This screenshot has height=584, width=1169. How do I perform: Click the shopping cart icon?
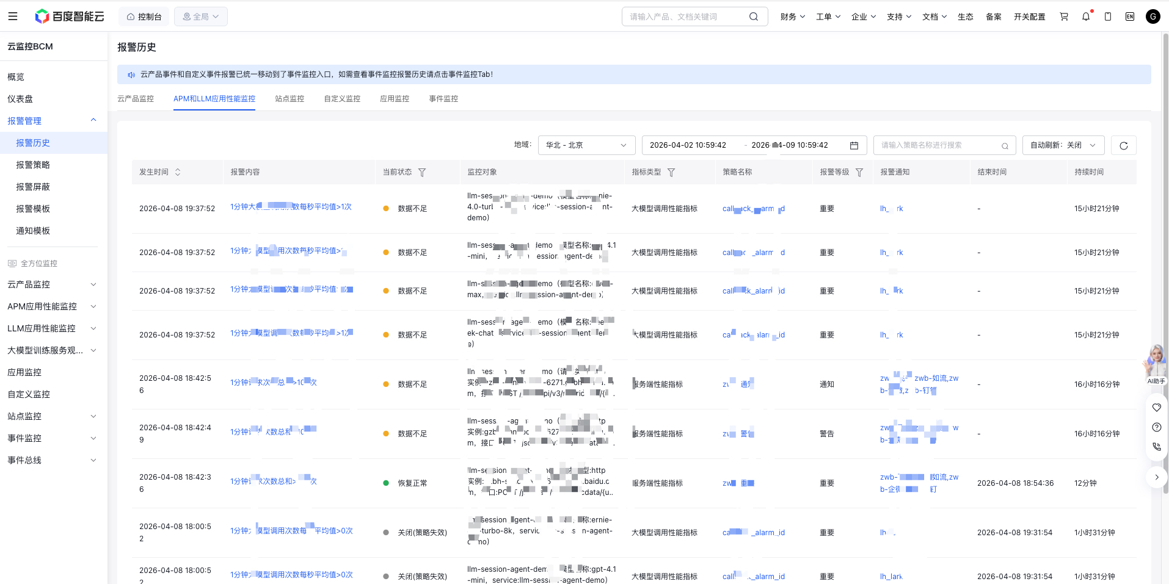tap(1064, 16)
